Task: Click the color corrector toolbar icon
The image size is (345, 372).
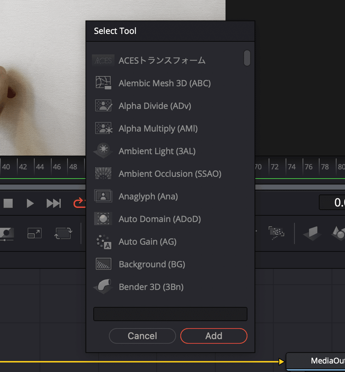Action: (7, 234)
